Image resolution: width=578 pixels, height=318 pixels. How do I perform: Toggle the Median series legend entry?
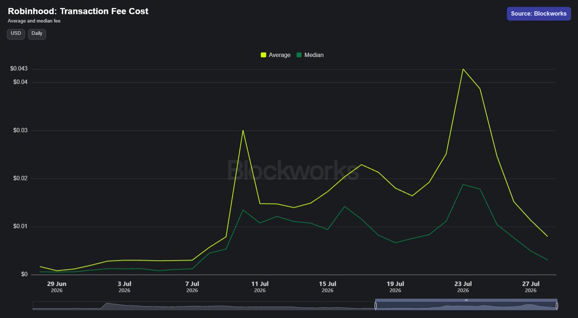tap(310, 55)
